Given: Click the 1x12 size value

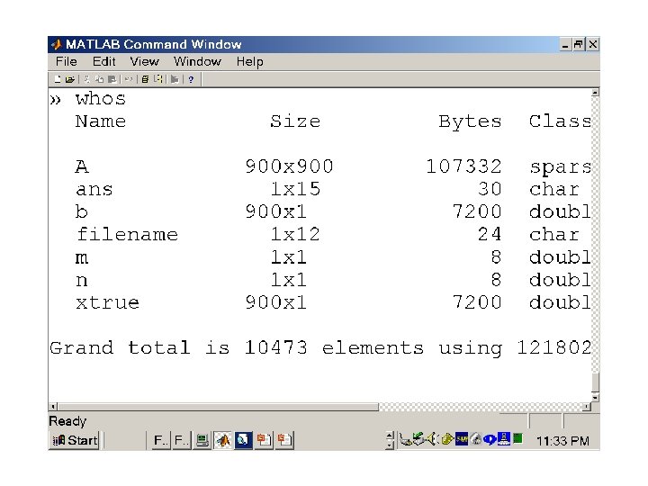Looking at the screenshot, I should click(x=295, y=234).
